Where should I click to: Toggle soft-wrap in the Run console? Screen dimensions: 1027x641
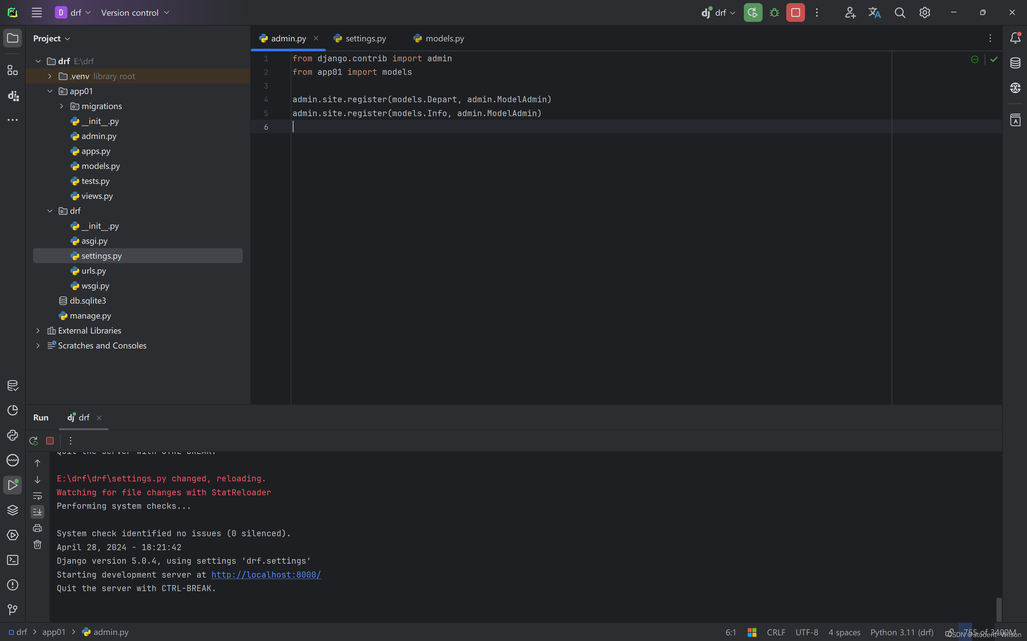coord(37,496)
